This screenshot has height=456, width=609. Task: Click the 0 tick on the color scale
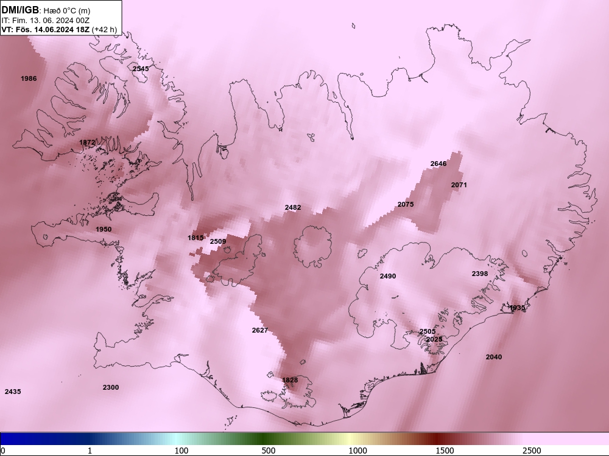3,451
